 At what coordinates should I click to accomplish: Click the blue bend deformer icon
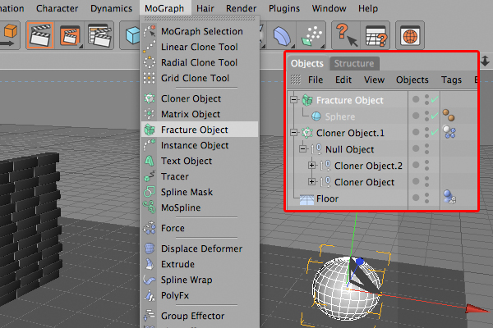[x=282, y=36]
